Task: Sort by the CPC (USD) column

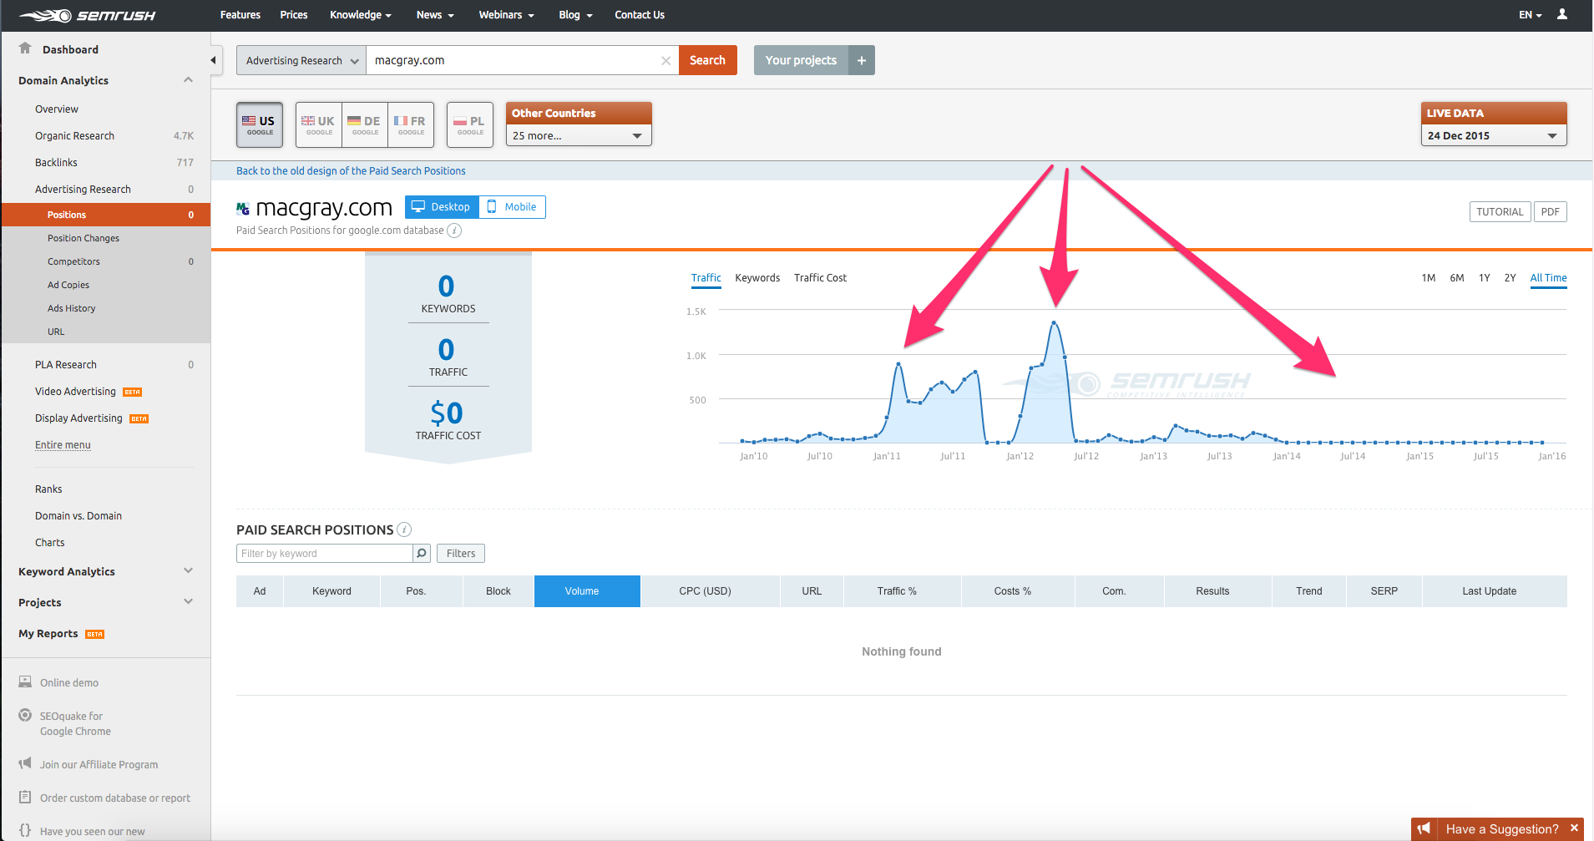Action: click(x=710, y=591)
